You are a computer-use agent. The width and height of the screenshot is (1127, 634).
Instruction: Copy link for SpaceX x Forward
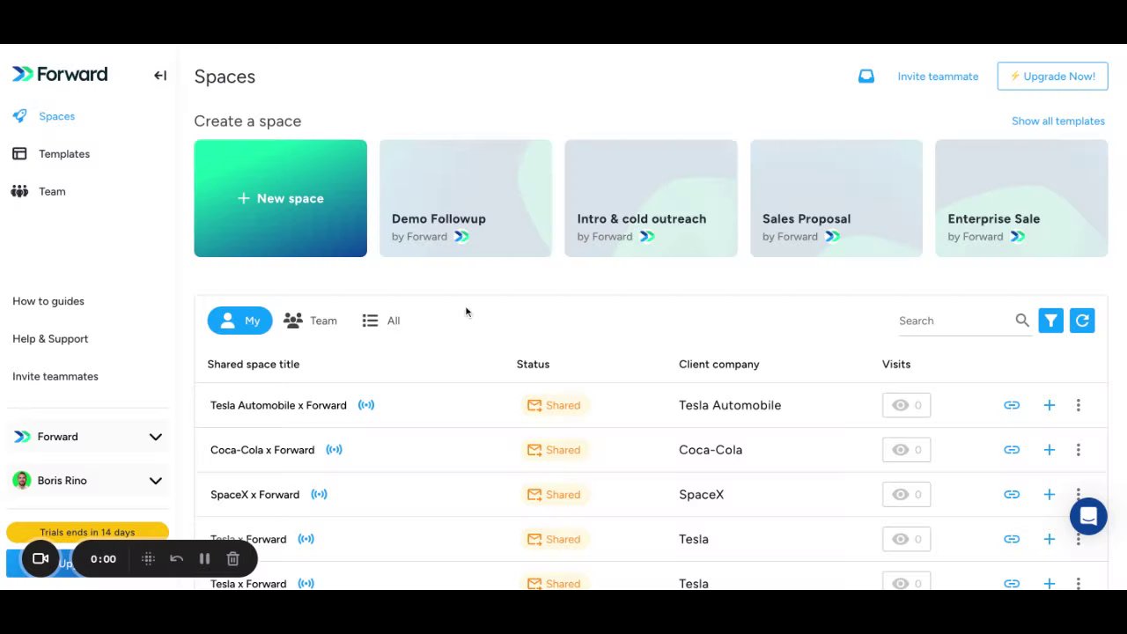(1012, 495)
